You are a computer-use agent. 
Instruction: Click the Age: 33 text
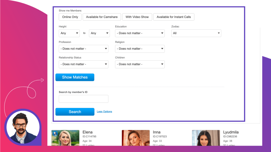point(157,141)
